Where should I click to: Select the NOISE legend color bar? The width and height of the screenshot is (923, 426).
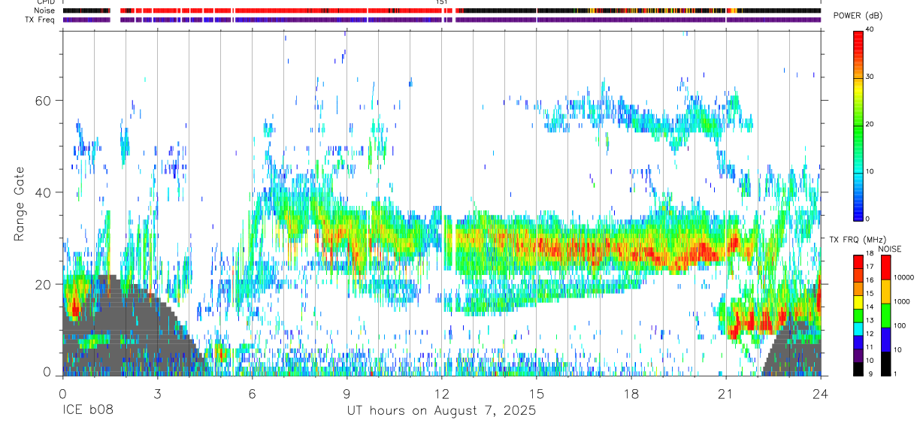click(x=885, y=316)
